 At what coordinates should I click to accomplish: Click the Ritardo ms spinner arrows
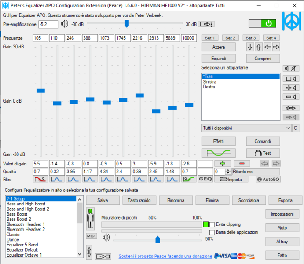pyautogui.click(x=228, y=172)
